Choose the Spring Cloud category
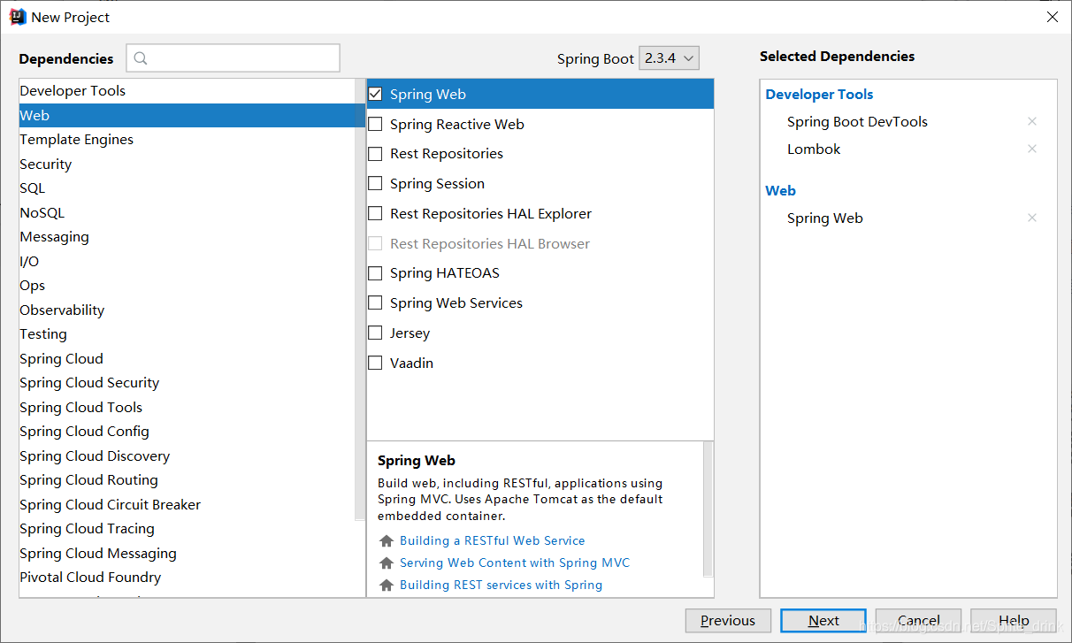The height and width of the screenshot is (643, 1072). (187, 359)
